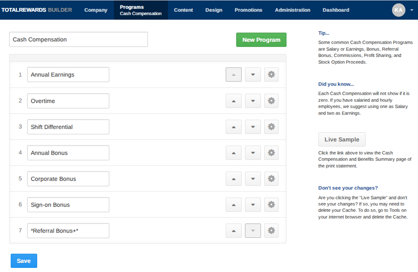The height and width of the screenshot is (272, 418).
Task: Create a New Program
Action: click(261, 40)
